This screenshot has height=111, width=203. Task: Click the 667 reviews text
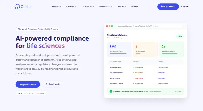coord(40,93)
